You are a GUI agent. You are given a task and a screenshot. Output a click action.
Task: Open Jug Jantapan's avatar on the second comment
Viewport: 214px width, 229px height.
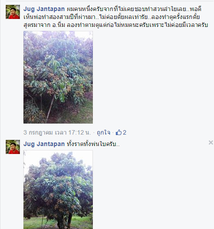point(13,147)
